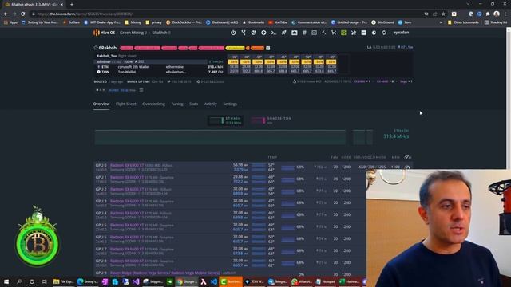Go back in browser history
The width and height of the screenshot is (511, 287).
pos(6,14)
